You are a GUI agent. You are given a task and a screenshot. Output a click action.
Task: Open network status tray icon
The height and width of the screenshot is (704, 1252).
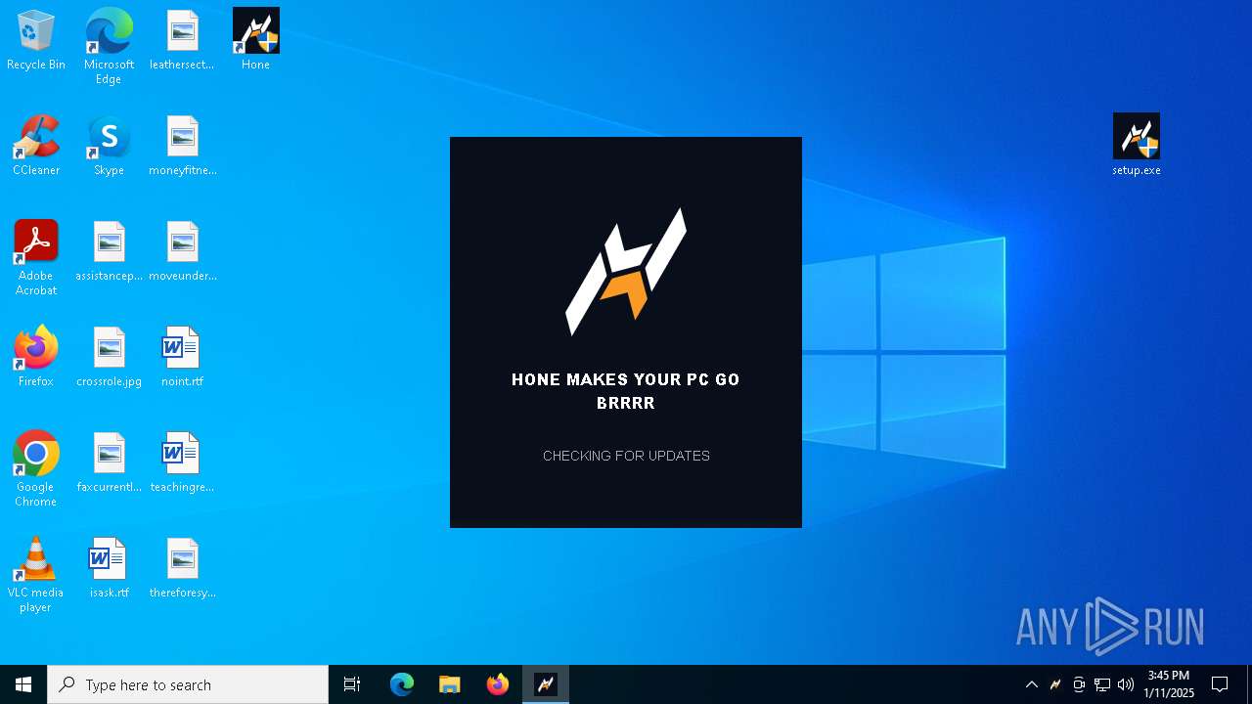tap(1102, 684)
